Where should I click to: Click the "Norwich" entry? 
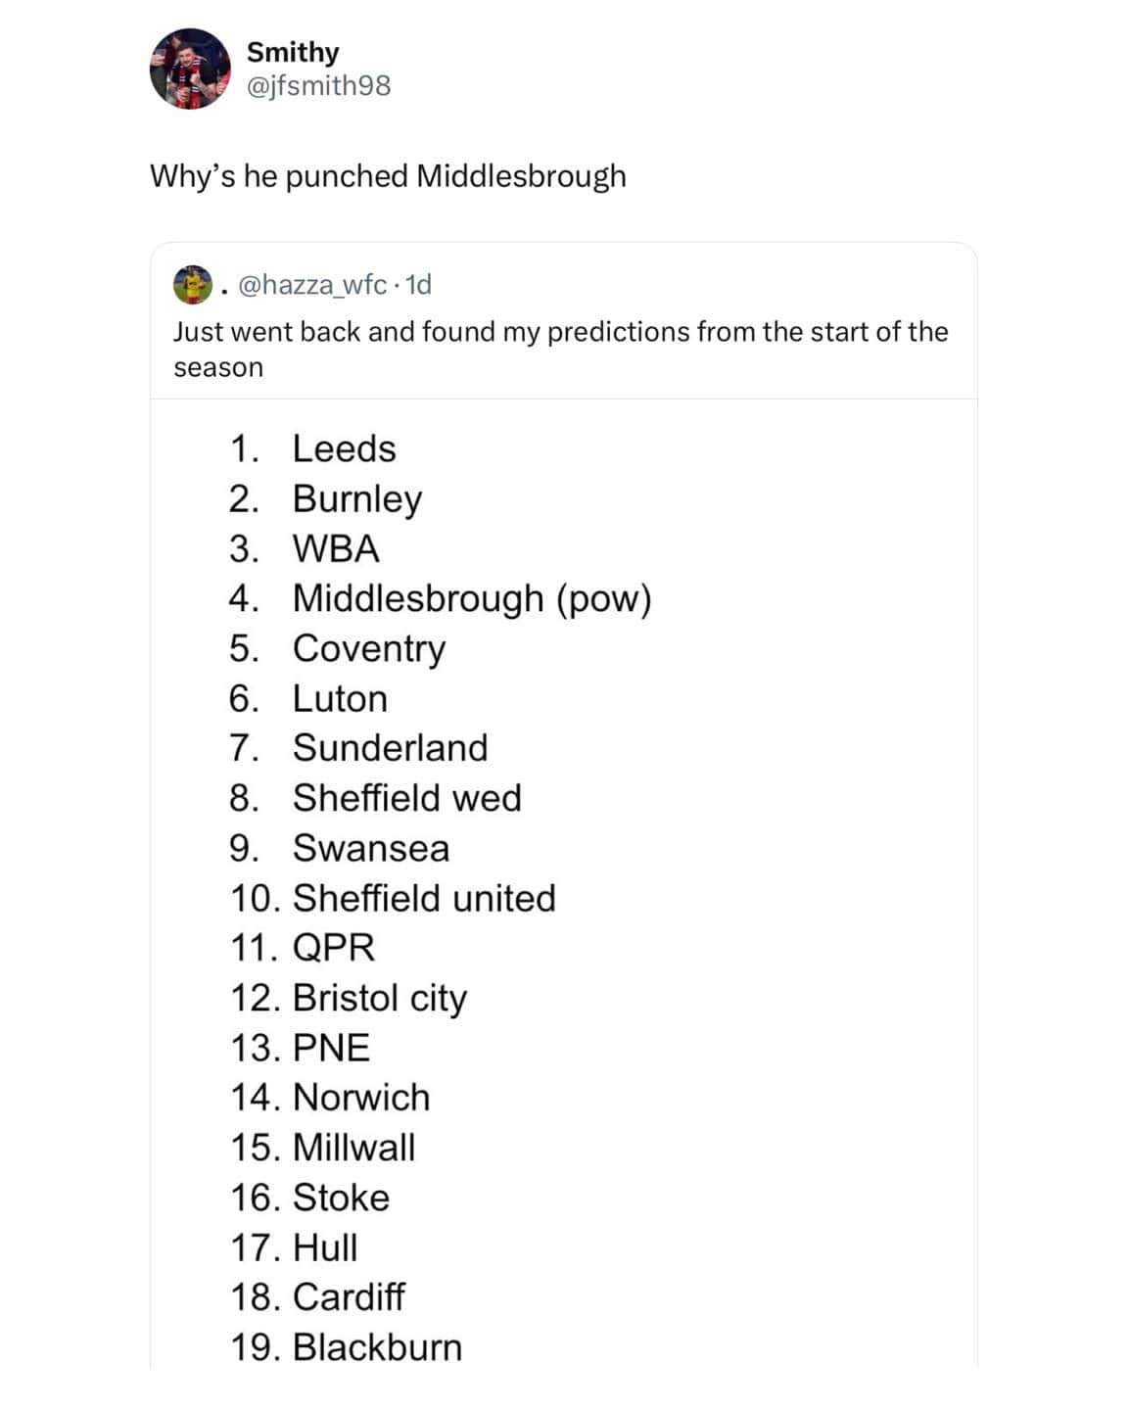point(361,1098)
